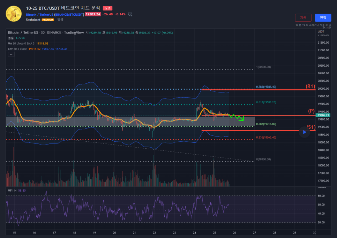Viewport: 337px width, 238px height.
Task: Click the volume indicator legend label
Action: tap(10, 38)
